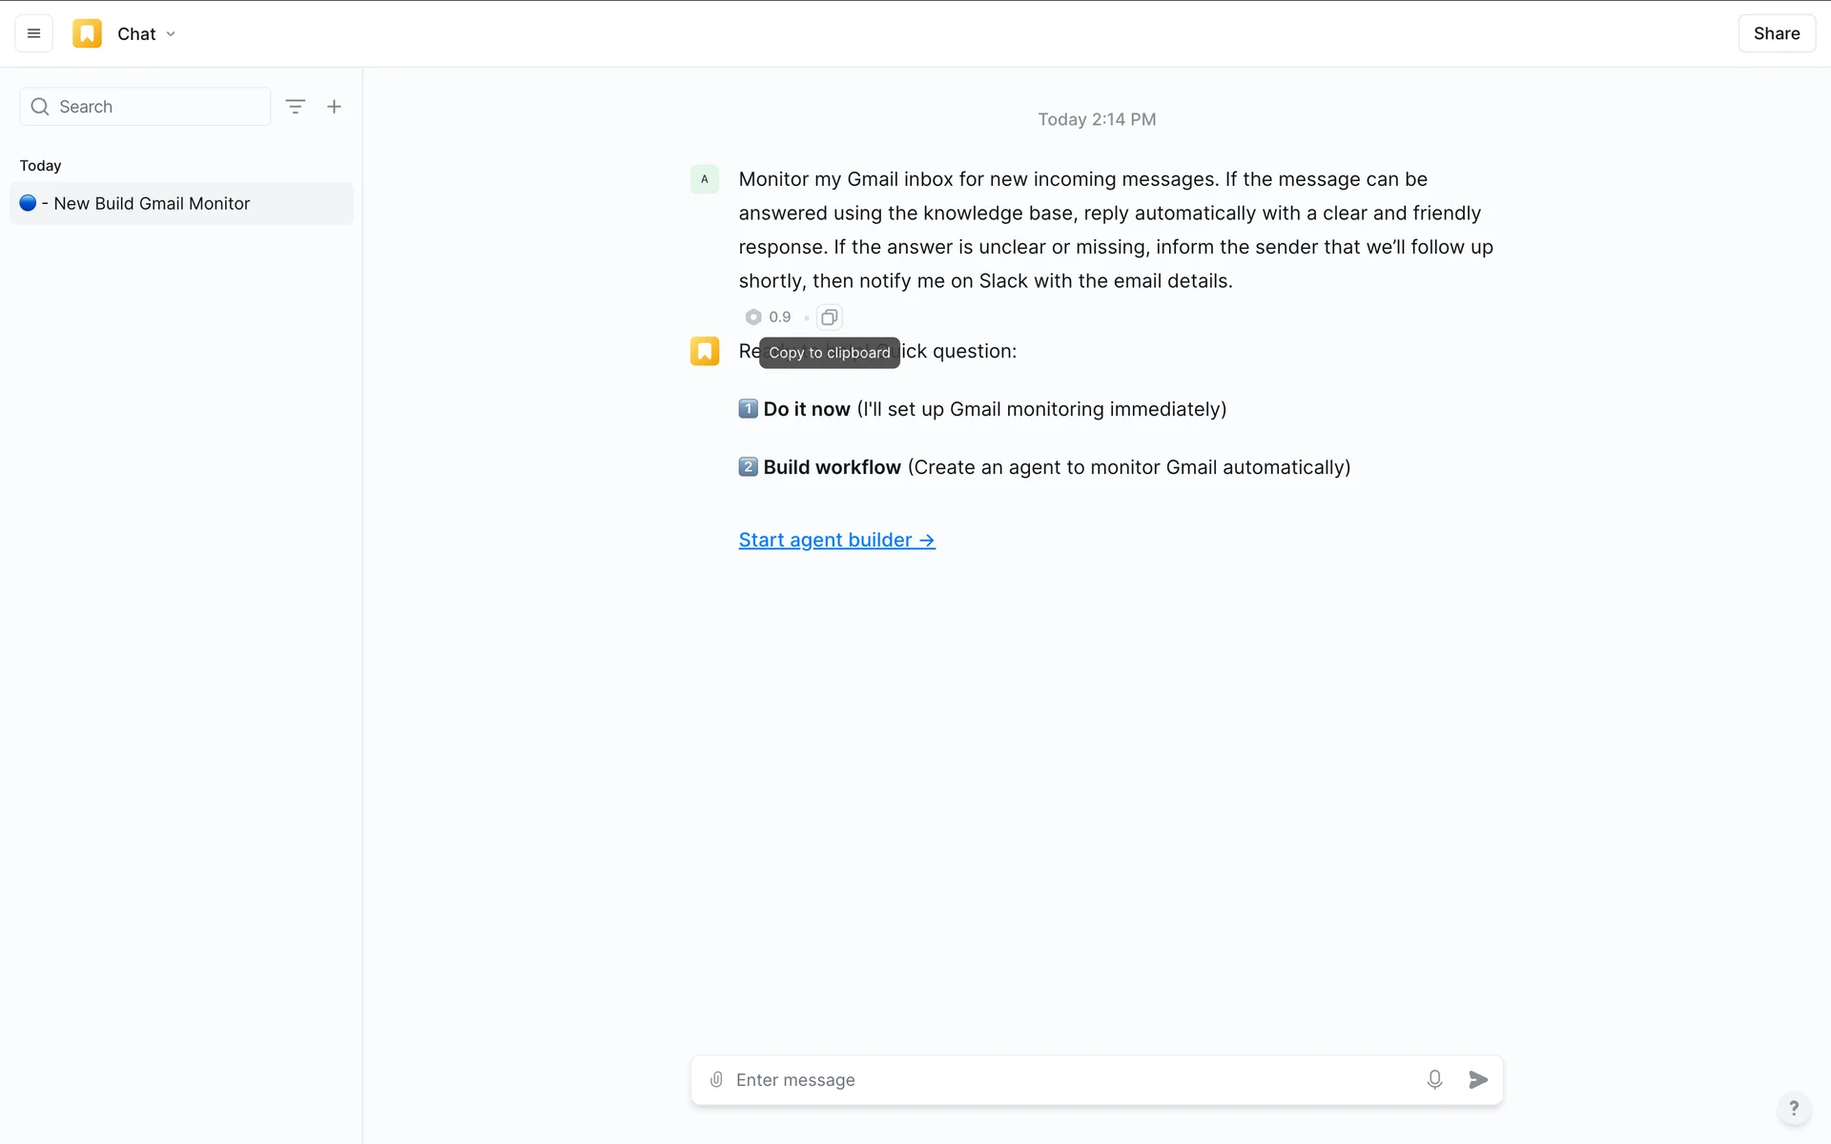The image size is (1831, 1144).
Task: Click the user avatar labeled A
Action: [705, 179]
